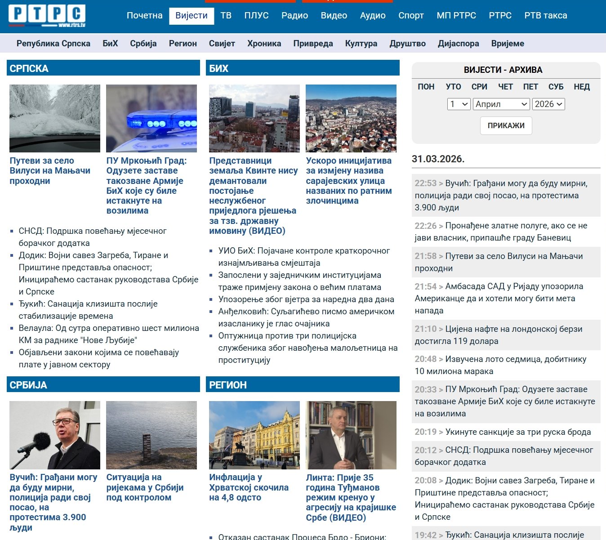Viewport: 606px width, 540px height.
Task: Click the Sarajevo aerial view thumbnail
Action: click(x=351, y=118)
